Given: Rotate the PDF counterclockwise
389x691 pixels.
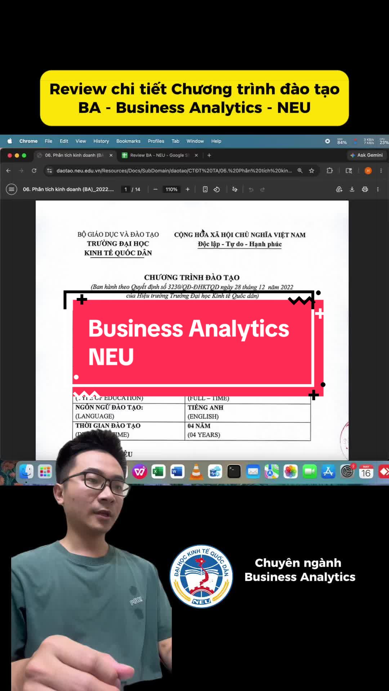Looking at the screenshot, I should [216, 189].
